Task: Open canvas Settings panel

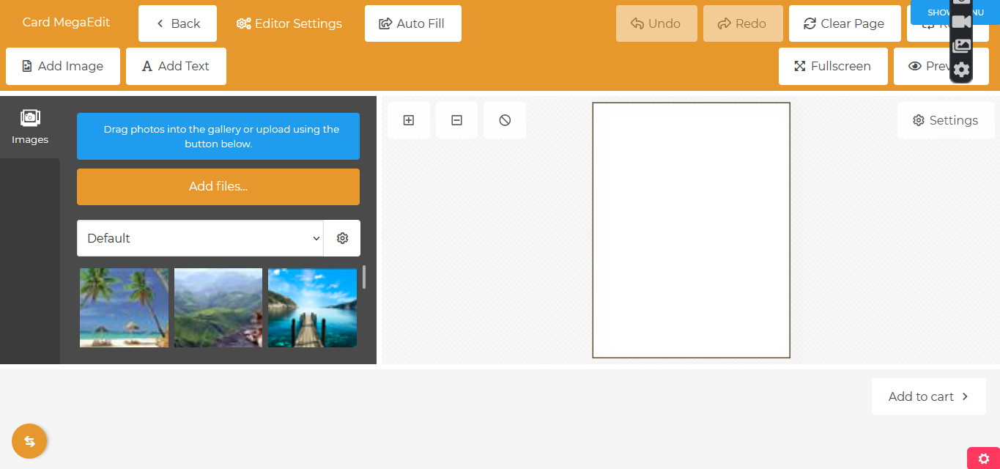Action: point(945,120)
